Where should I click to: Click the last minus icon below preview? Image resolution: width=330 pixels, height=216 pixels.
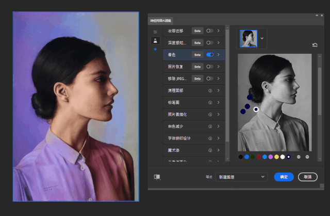[307, 157]
